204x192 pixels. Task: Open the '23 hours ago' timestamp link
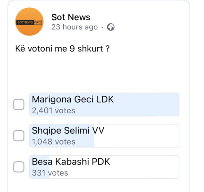(x=75, y=27)
